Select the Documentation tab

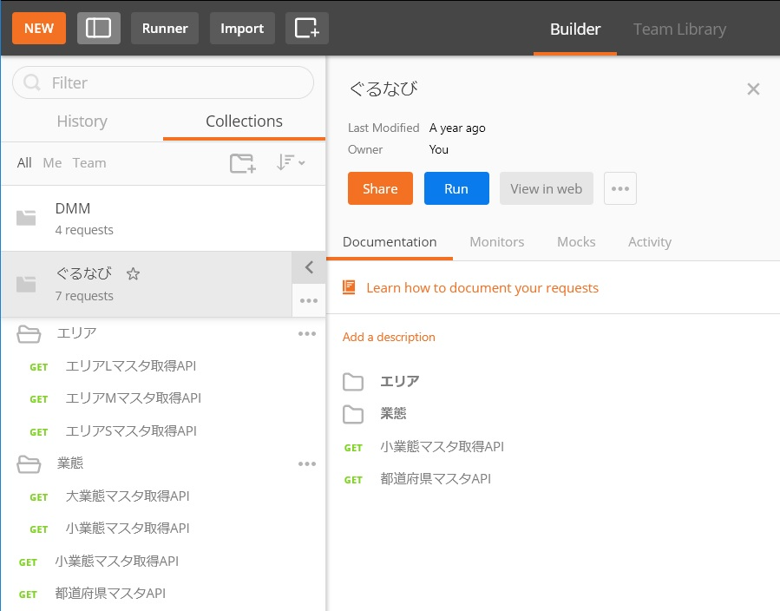(x=390, y=242)
